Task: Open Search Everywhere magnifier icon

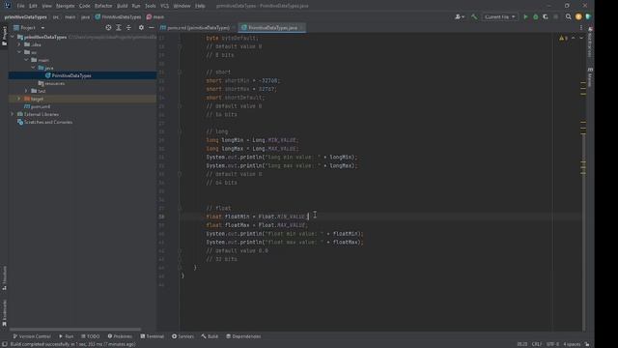Action: pyautogui.click(x=569, y=17)
